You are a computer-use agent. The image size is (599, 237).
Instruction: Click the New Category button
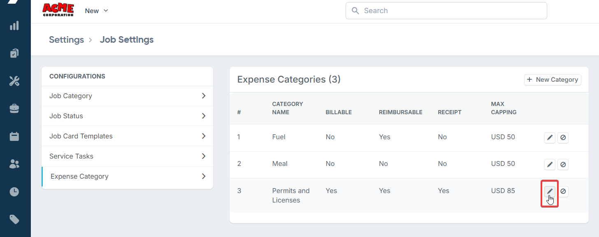point(553,80)
